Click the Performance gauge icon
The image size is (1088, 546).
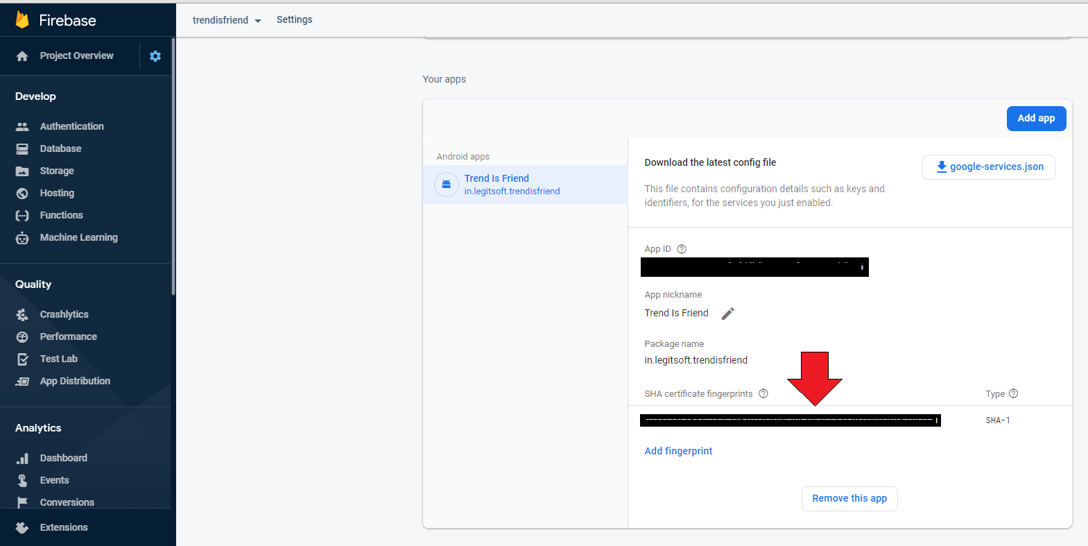coord(22,337)
